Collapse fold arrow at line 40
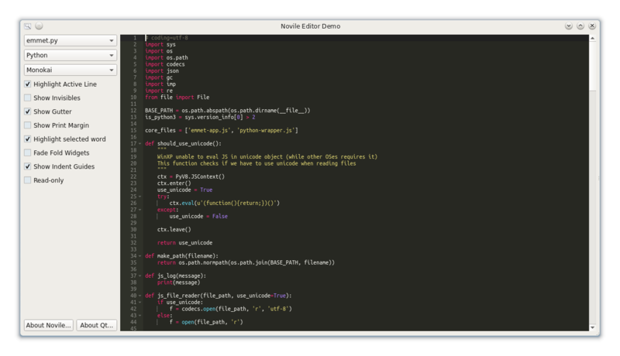The width and height of the screenshot is (620, 356). [140, 296]
